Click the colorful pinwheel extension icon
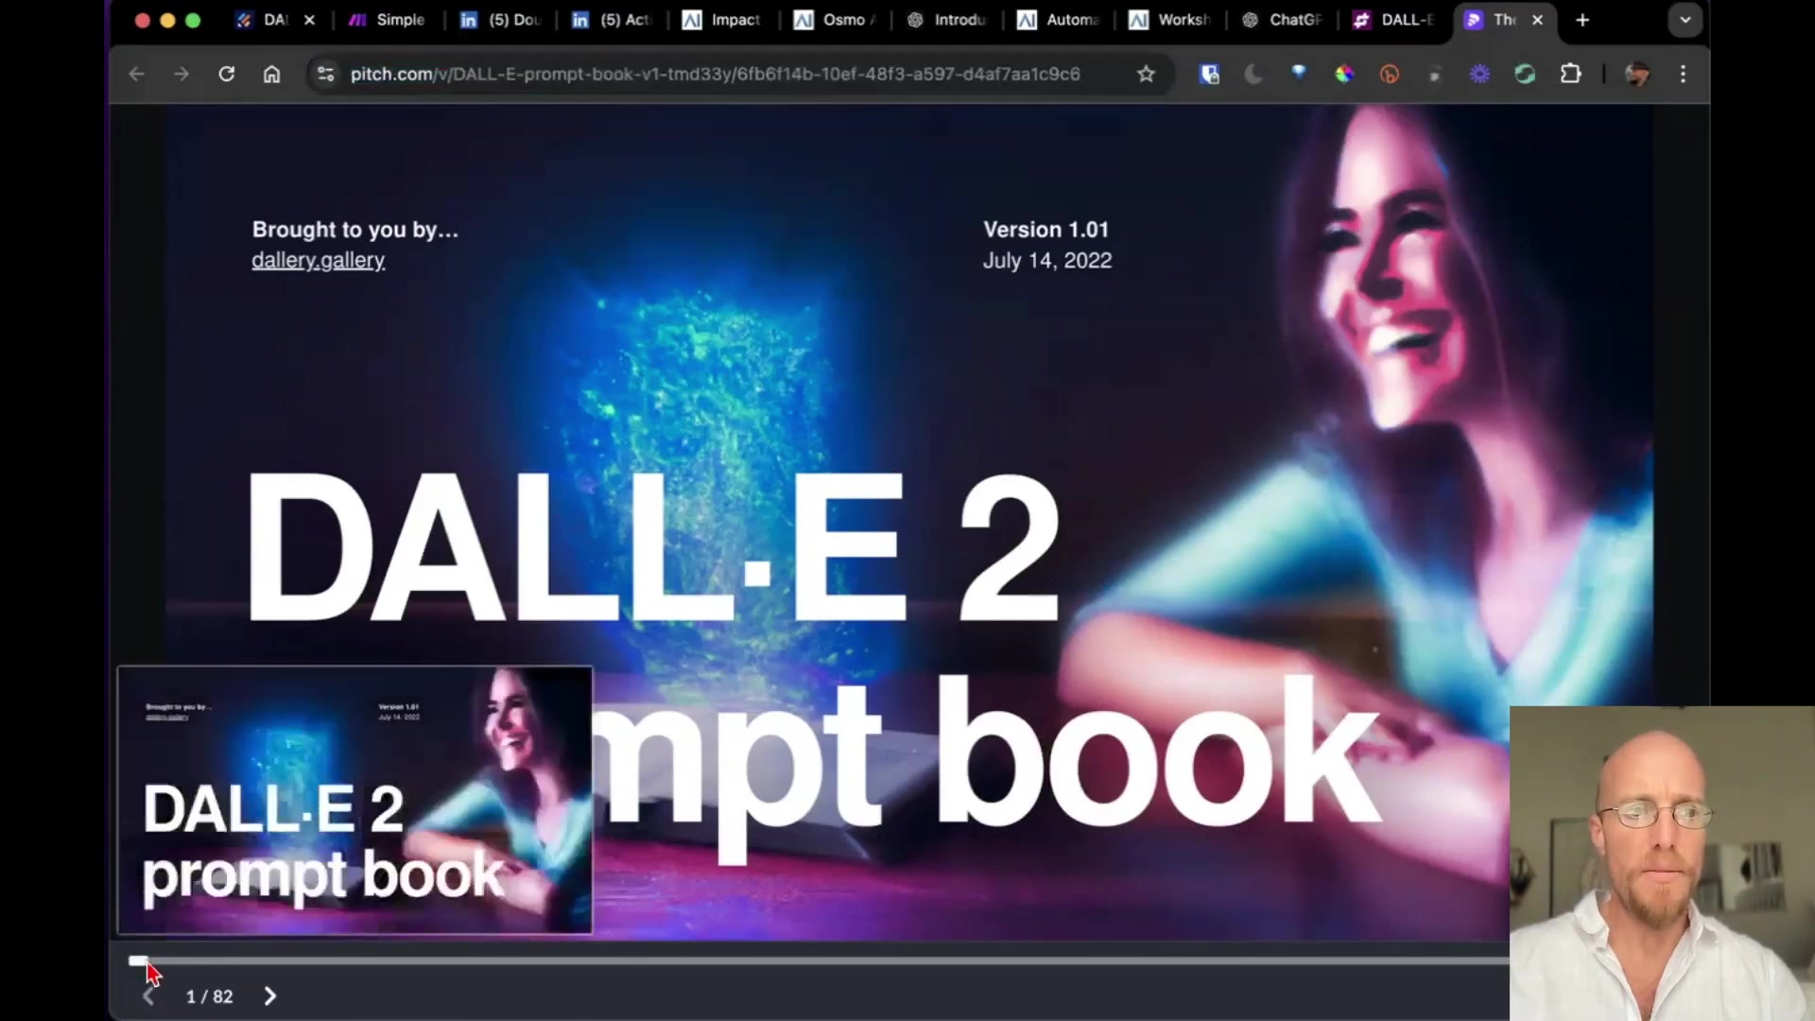Viewport: 1815px width, 1021px height. 1344,74
